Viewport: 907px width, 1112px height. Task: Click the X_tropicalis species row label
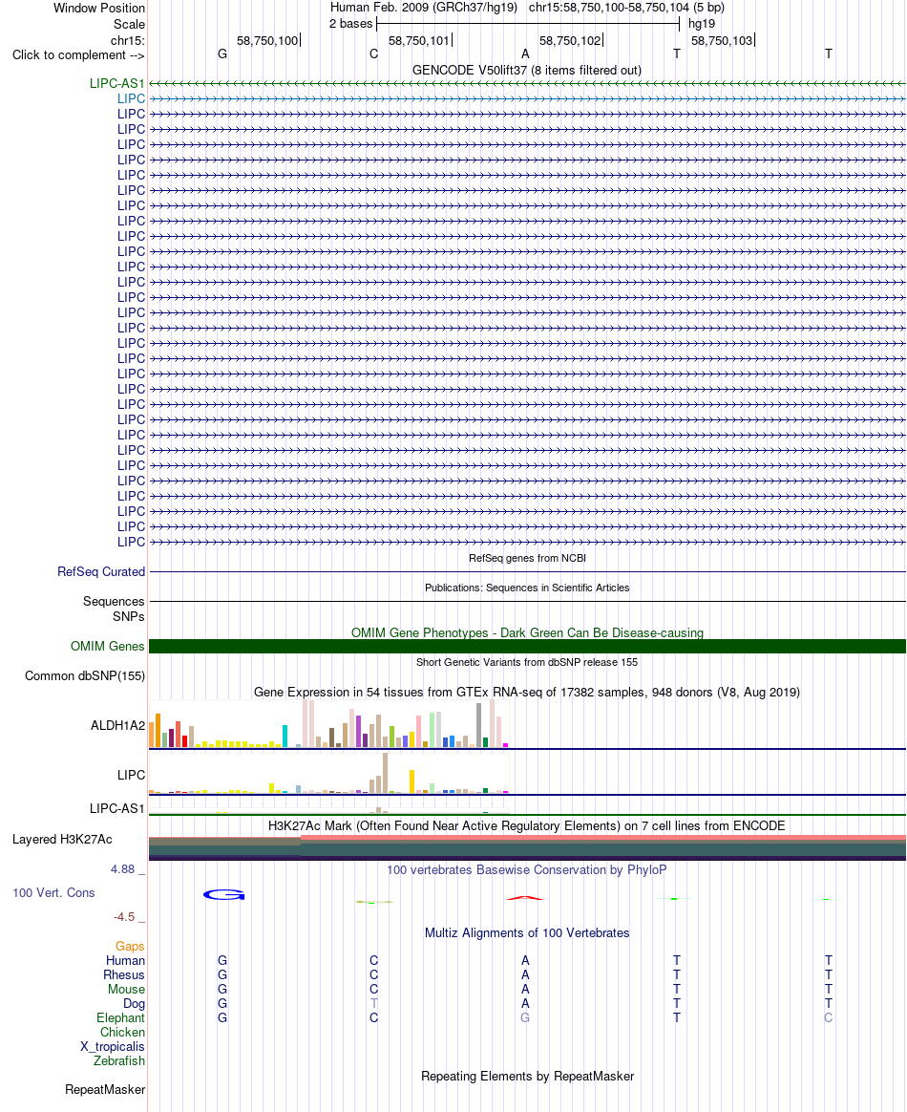pyautogui.click(x=113, y=1047)
